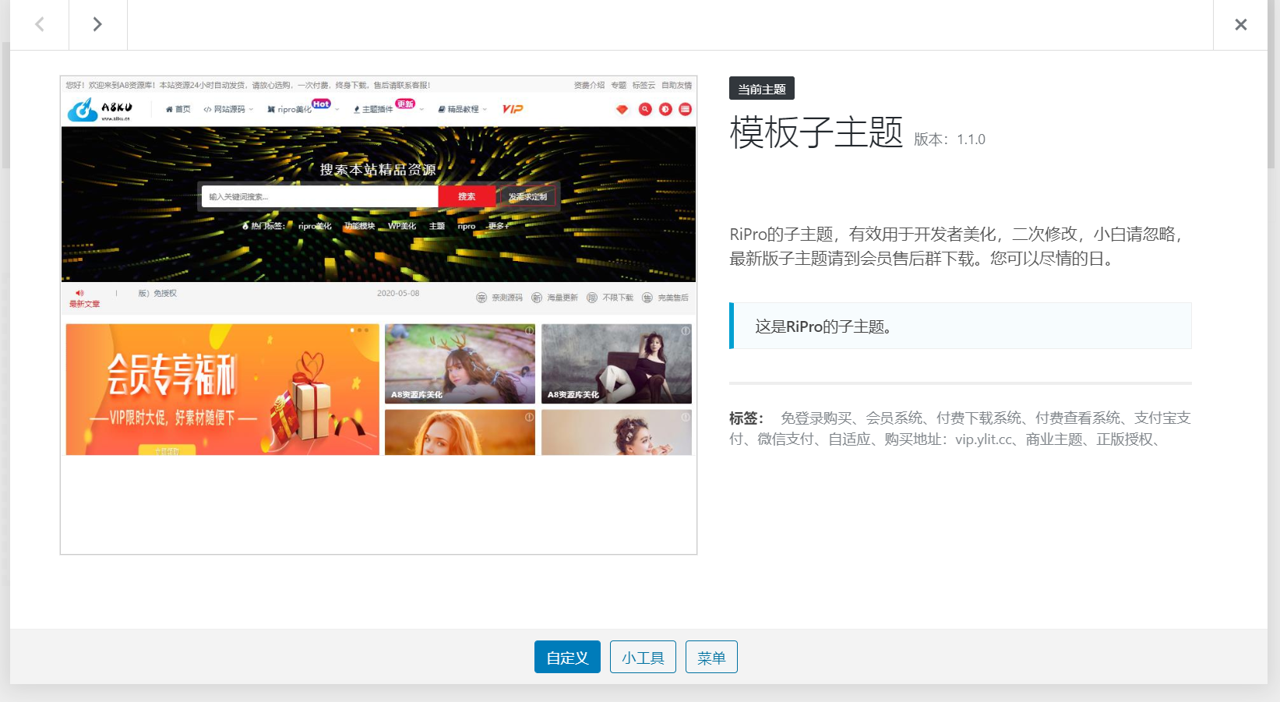The height and width of the screenshot is (702, 1280).
Task: Click the search keyword input in the preview
Action: pyautogui.click(x=319, y=196)
